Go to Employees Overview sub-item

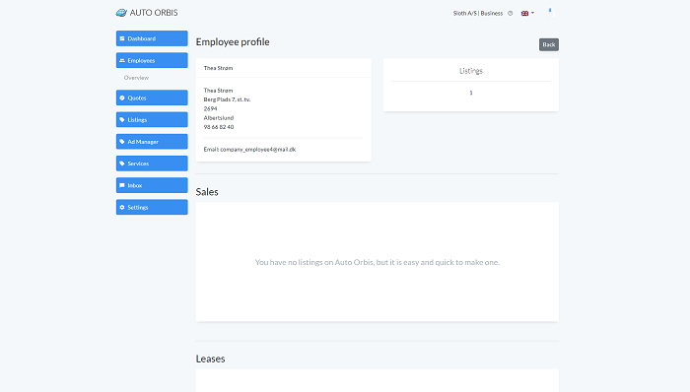click(136, 78)
